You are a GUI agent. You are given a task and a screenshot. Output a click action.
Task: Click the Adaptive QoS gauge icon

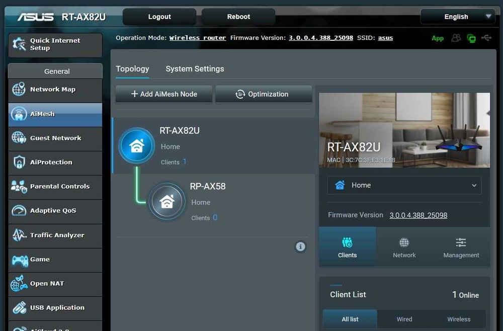[19, 210]
